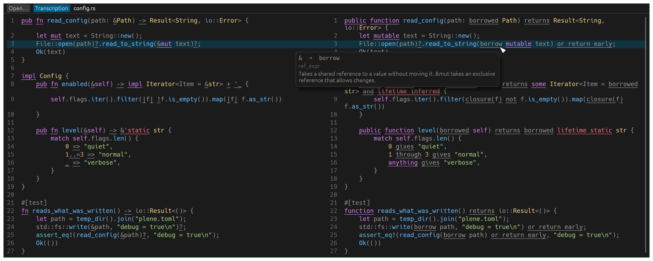Click "let mut text" in the left pane
653x261 pixels.
pyautogui.click(x=58, y=36)
